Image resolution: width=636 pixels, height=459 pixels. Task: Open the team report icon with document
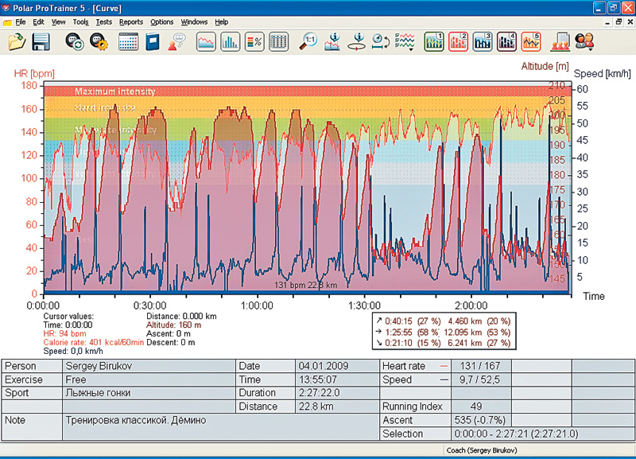560,42
